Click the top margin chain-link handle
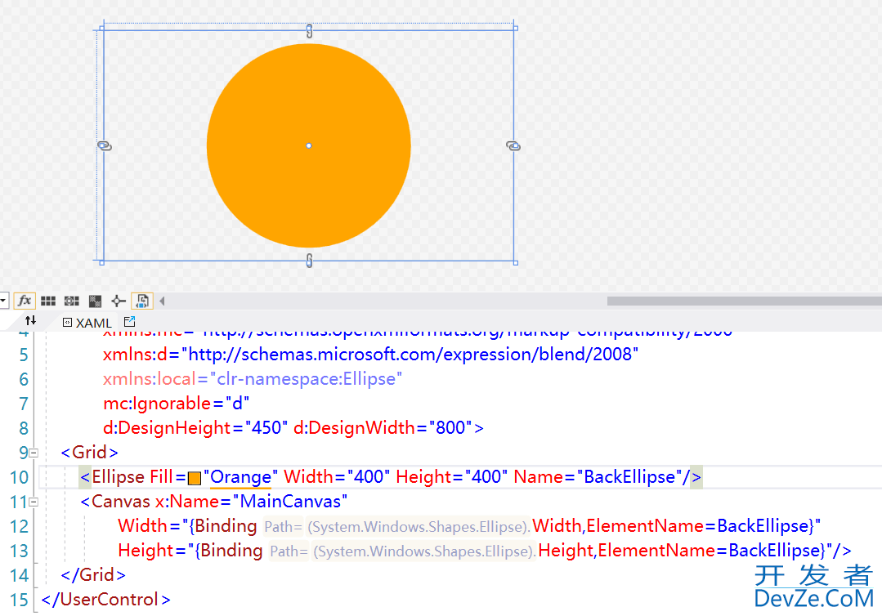Image resolution: width=882 pixels, height=616 pixels. click(x=309, y=31)
